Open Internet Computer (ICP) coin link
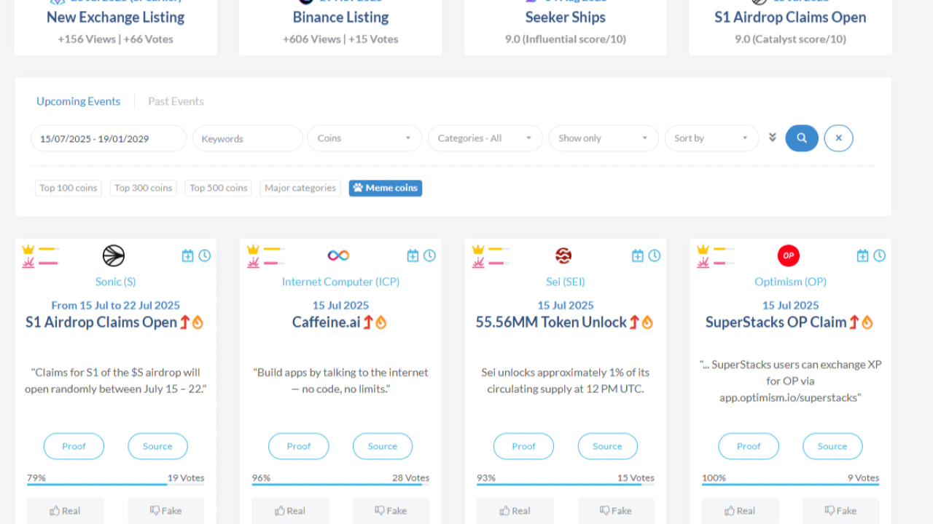Screen dimensions: 933x524 (x=340, y=282)
